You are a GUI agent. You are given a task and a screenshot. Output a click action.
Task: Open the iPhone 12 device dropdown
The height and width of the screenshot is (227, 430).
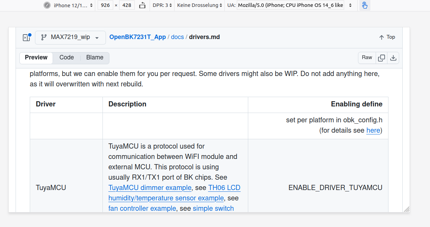(x=73, y=5)
